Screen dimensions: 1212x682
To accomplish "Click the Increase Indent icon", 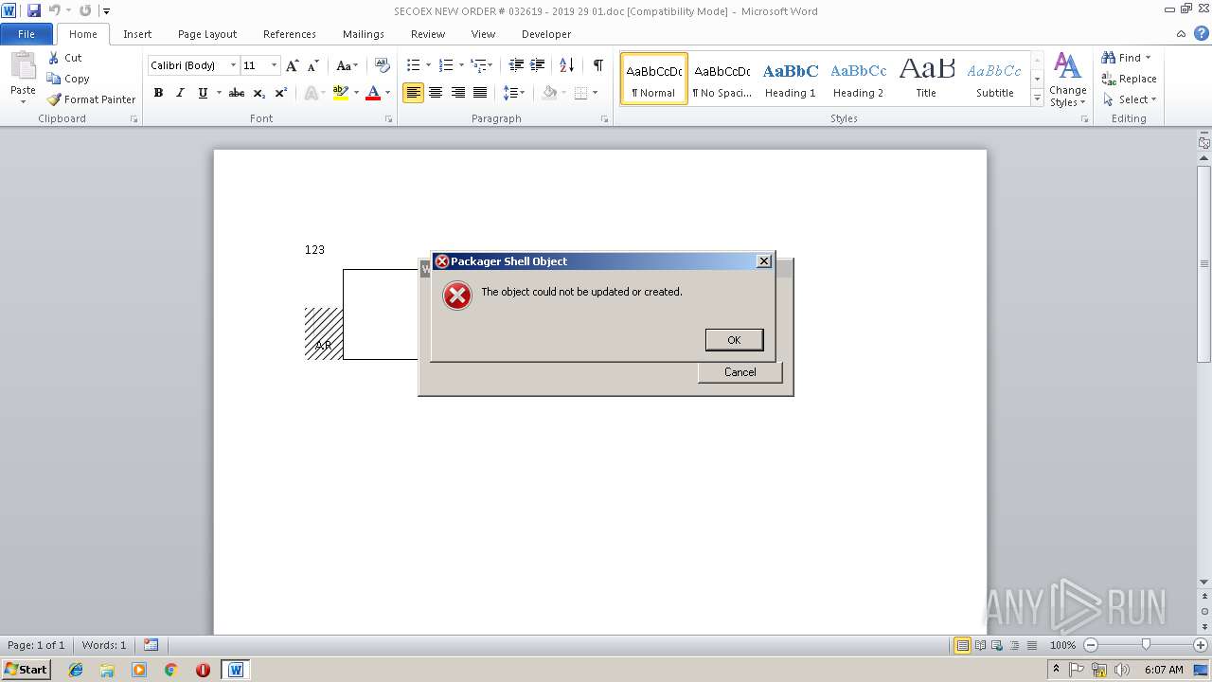I will [537, 65].
